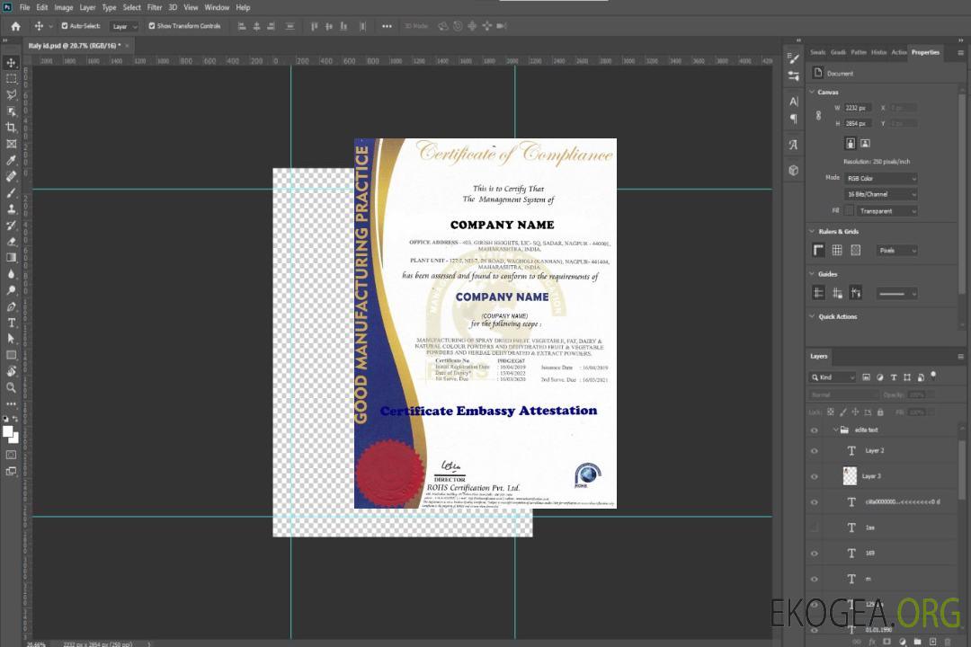
Task: Open the 3D cube panel icon
Action: coord(794,170)
